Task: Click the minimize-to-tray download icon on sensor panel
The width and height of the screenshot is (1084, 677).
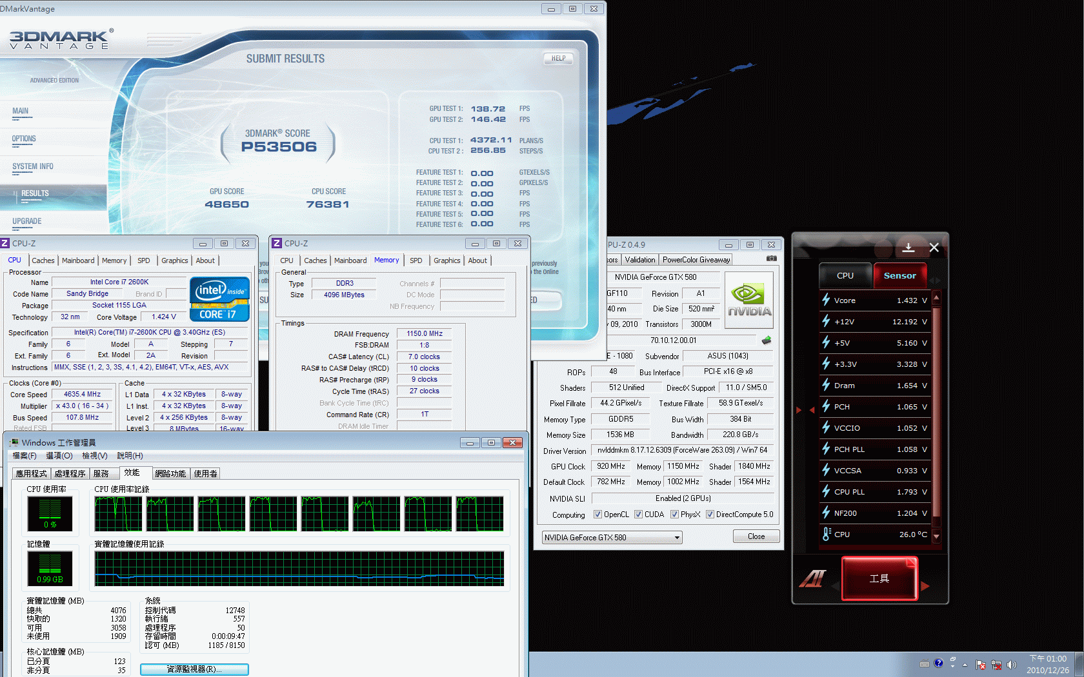Action: pyautogui.click(x=908, y=248)
